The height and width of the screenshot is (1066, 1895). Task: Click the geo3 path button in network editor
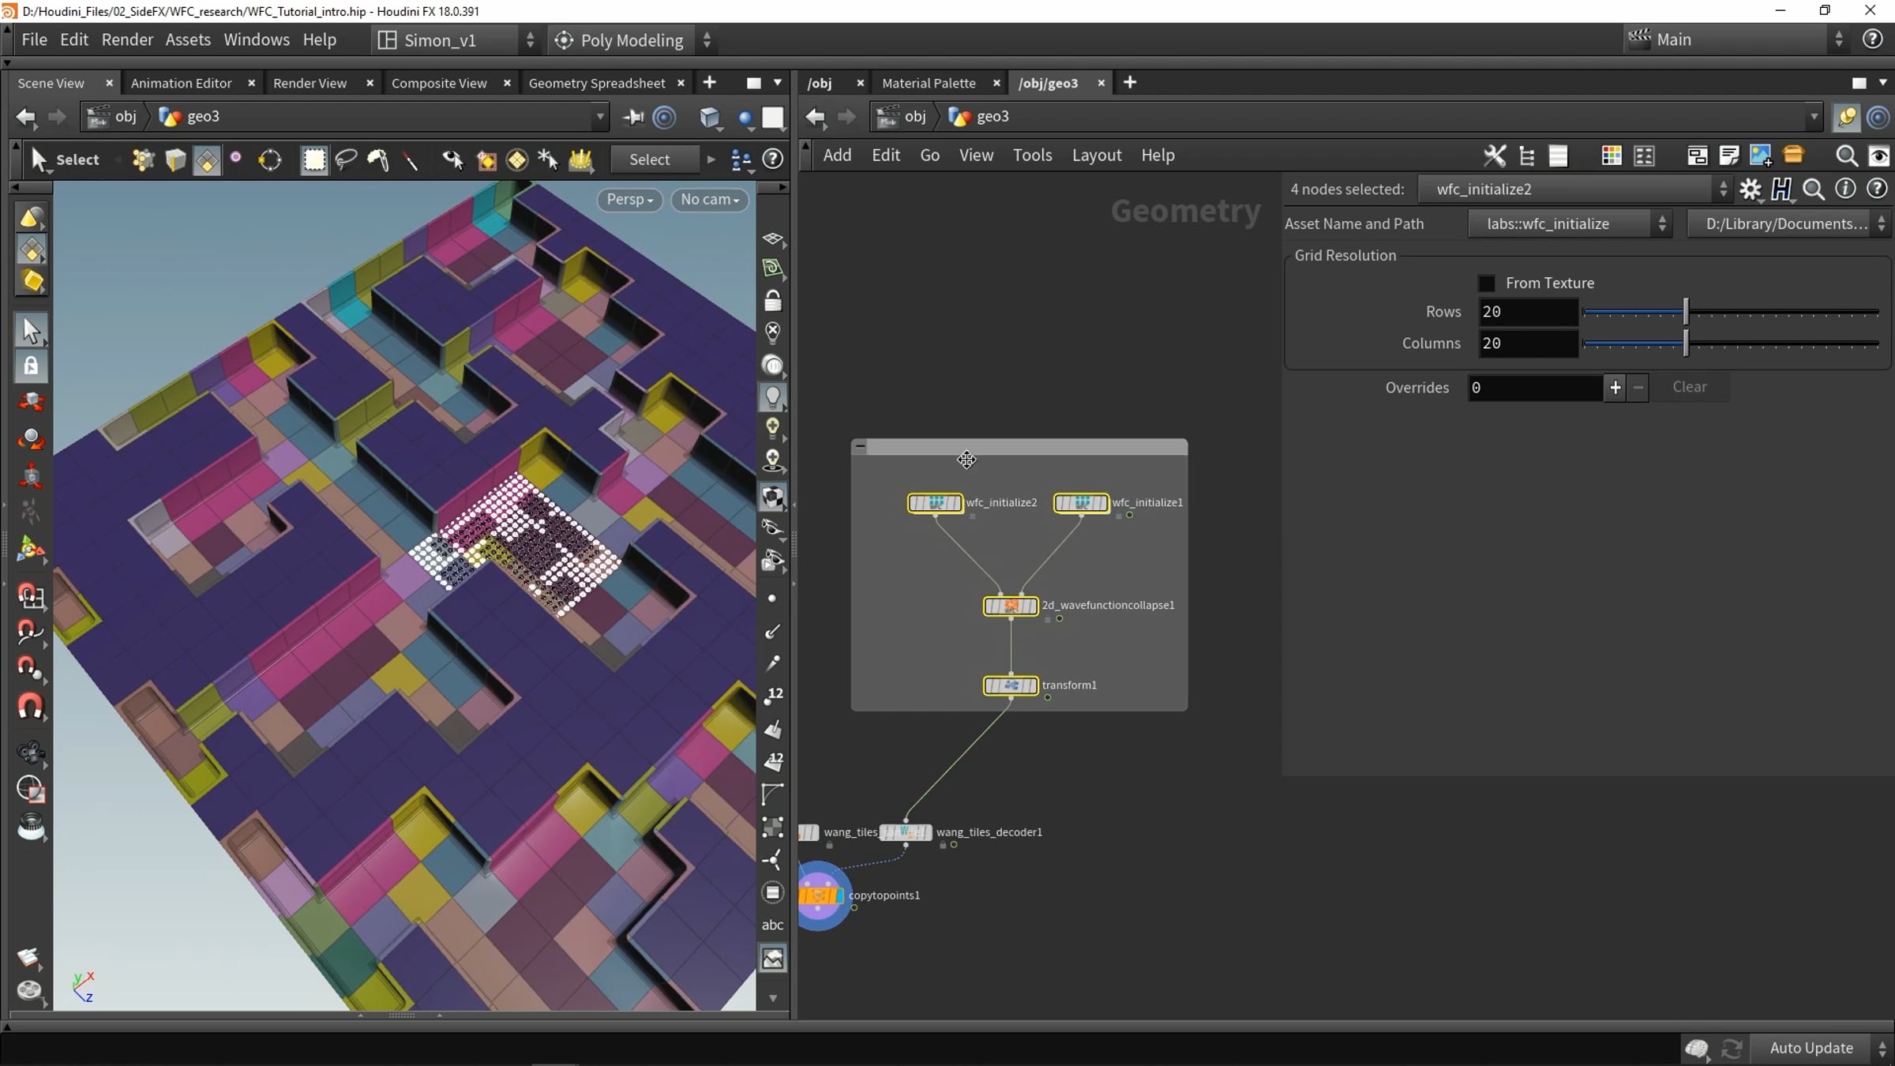[x=980, y=117]
